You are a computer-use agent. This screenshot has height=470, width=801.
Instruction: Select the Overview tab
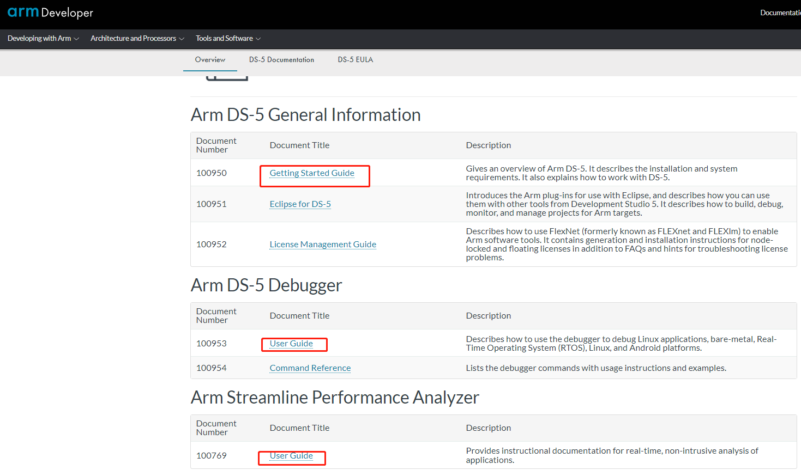point(209,59)
